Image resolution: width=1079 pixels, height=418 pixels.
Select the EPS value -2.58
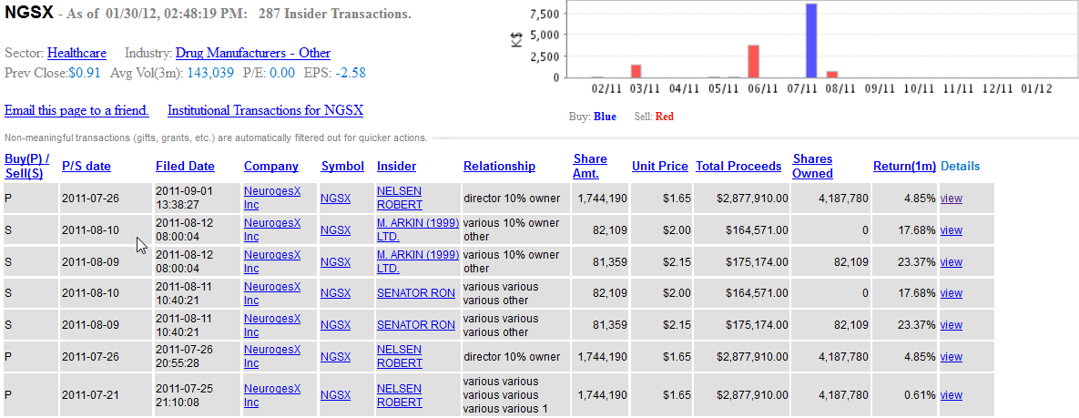tap(351, 72)
